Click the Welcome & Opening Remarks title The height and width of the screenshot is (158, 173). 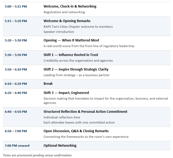[67, 21]
